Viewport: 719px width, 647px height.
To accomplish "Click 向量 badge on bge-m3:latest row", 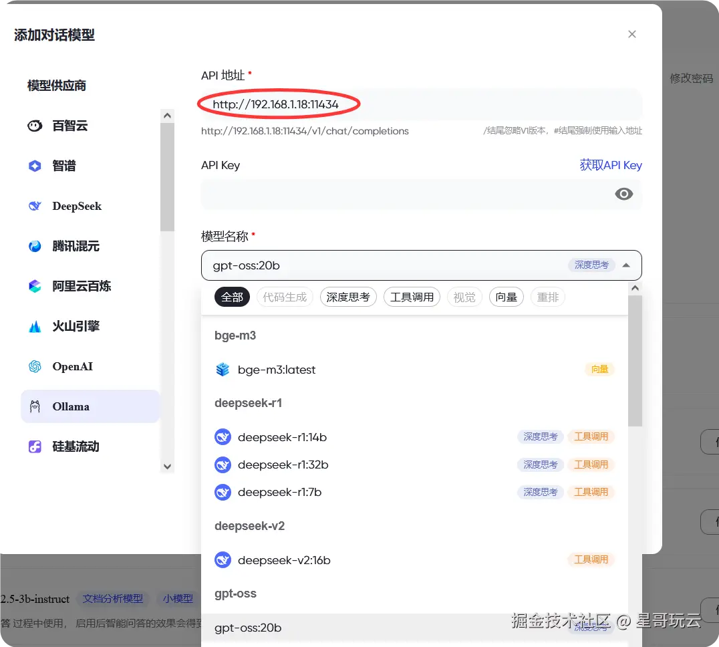I will [599, 369].
